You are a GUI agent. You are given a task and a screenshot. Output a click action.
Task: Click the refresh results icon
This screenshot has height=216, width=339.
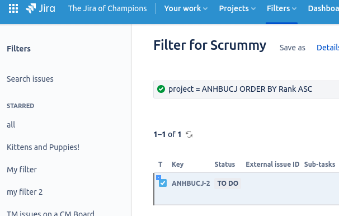tap(189, 134)
